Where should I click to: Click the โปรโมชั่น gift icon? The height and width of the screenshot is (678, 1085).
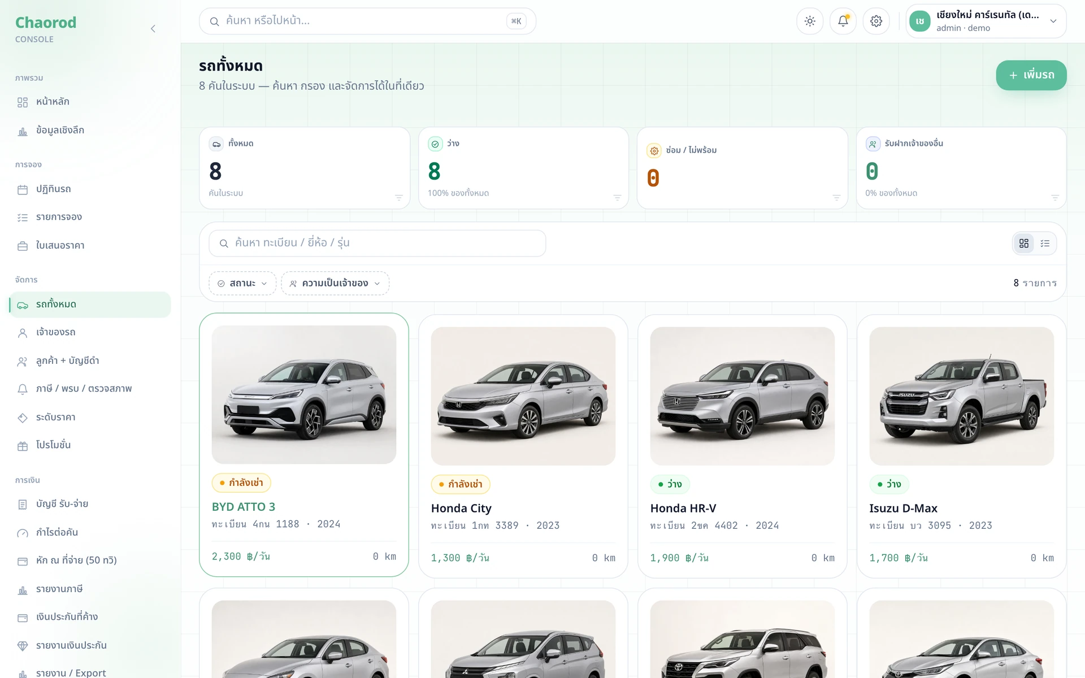point(23,446)
